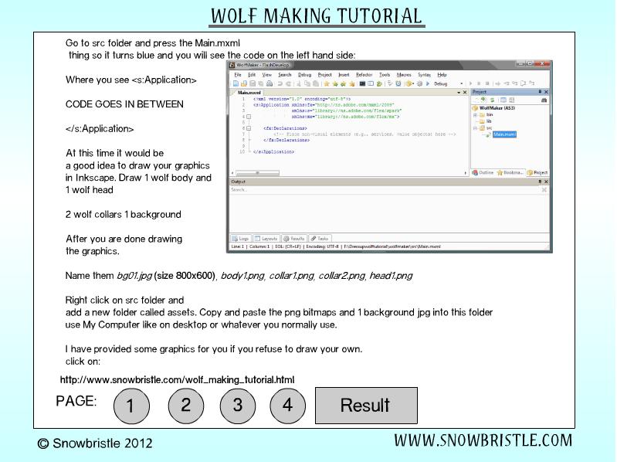Pin the Project panel with pushpin icon
617x462 pixels.
pyautogui.click(x=540, y=92)
